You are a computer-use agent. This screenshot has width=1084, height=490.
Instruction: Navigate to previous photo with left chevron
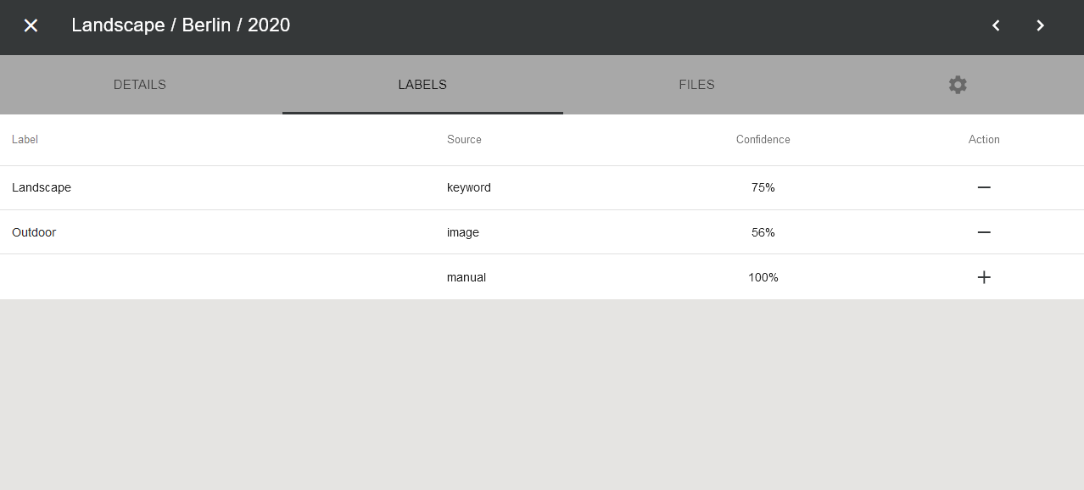(x=996, y=25)
